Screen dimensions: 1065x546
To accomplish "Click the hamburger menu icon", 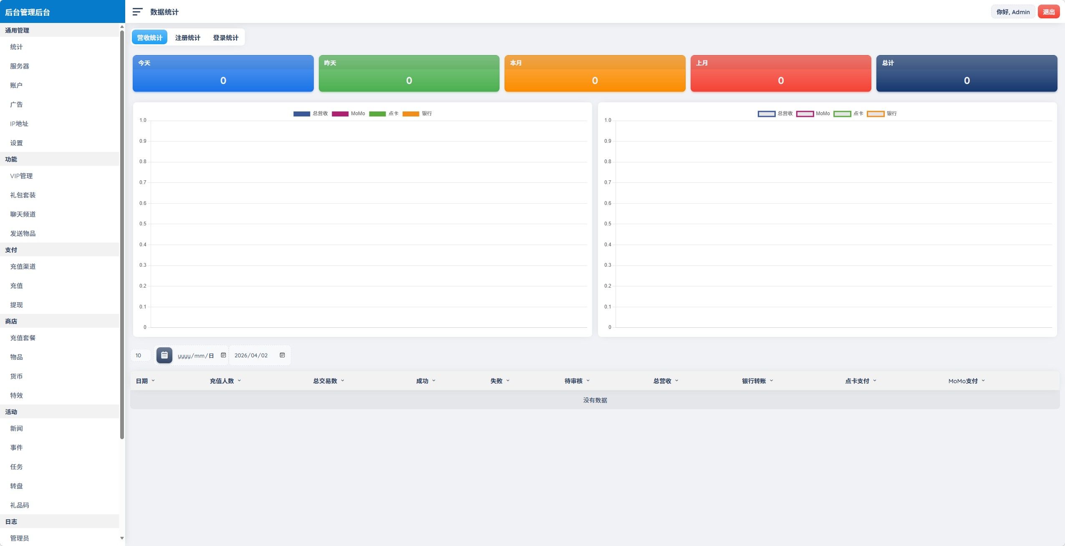I will point(137,12).
